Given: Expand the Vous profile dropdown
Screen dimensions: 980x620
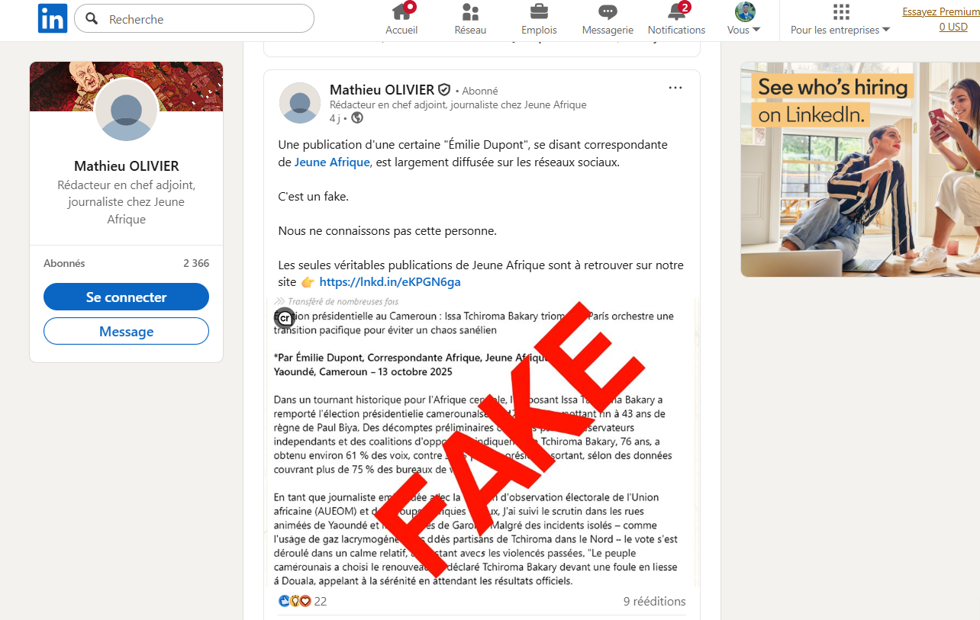Looking at the screenshot, I should pyautogui.click(x=744, y=19).
